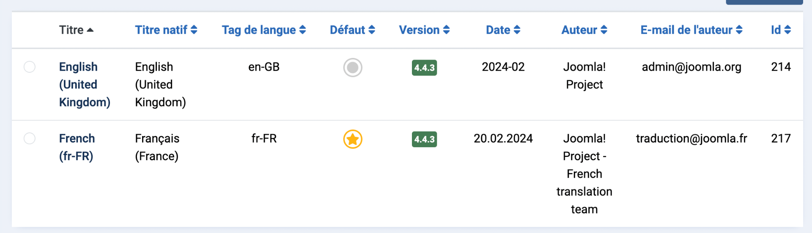Image resolution: width=812 pixels, height=233 pixels.
Task: Click the gold star default icon for French
Action: 353,139
